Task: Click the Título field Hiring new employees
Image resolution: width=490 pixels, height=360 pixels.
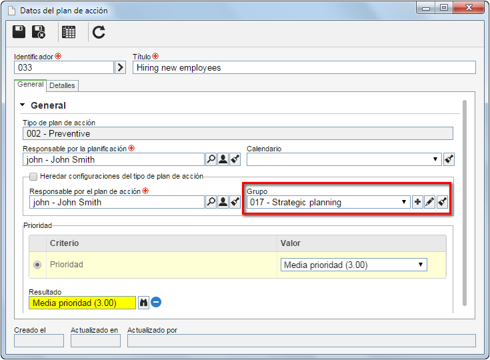Action: pos(304,67)
